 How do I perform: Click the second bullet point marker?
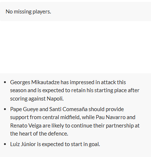click(x=5, y=109)
